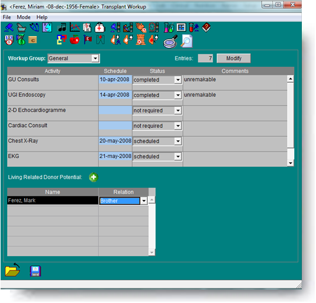Open the Mode menu
The height and width of the screenshot is (303, 316).
[24, 17]
